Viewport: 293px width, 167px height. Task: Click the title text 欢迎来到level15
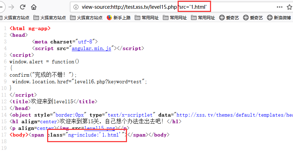tap(52, 102)
